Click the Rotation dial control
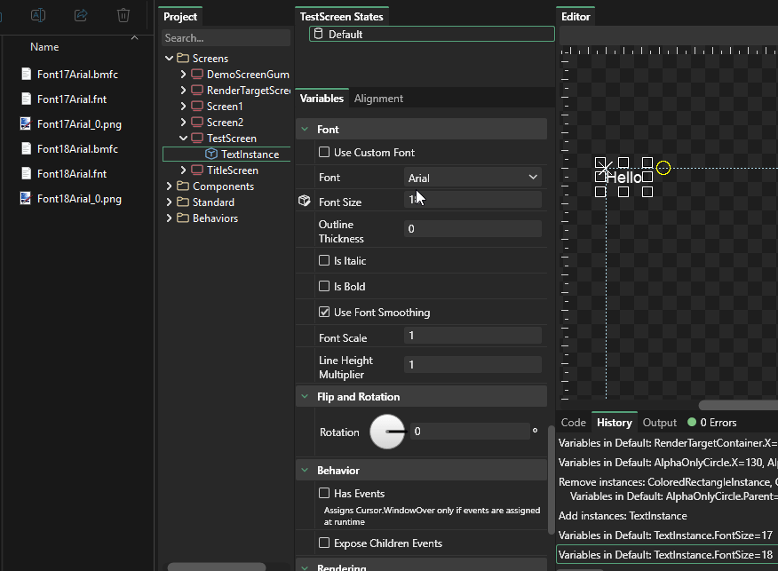Screen dimensions: 778x571 tap(387, 432)
